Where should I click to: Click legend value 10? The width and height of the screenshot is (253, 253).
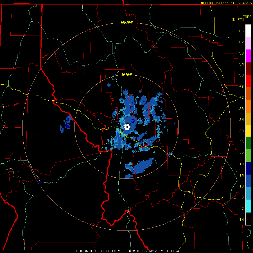241,186
